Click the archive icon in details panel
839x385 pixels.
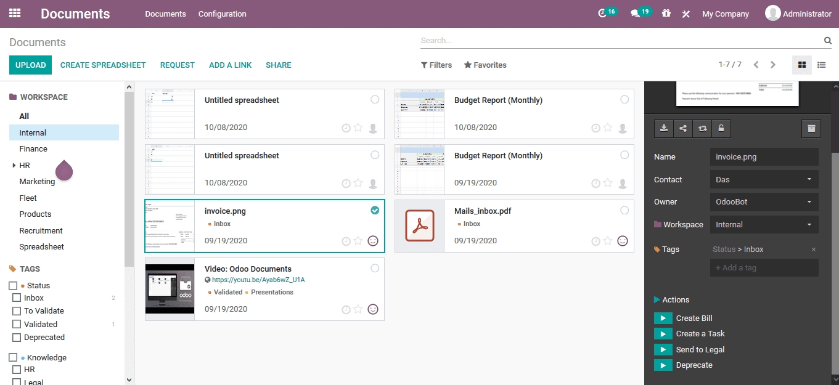pyautogui.click(x=811, y=128)
